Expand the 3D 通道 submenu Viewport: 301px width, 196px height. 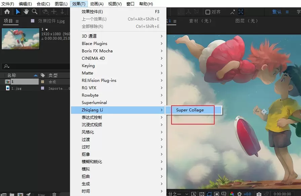tap(118, 36)
